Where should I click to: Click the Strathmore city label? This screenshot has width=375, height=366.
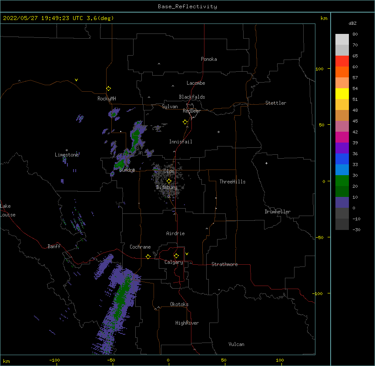pyautogui.click(x=224, y=264)
